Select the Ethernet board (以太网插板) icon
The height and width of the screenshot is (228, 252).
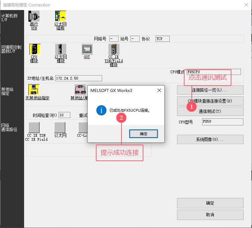pyautogui.click(x=61, y=16)
